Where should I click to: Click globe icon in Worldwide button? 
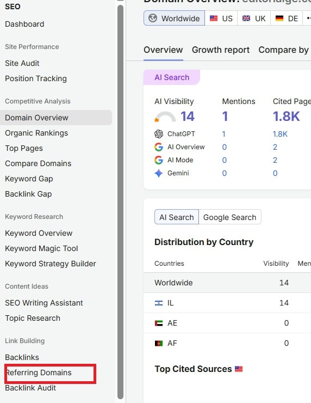tap(153, 19)
